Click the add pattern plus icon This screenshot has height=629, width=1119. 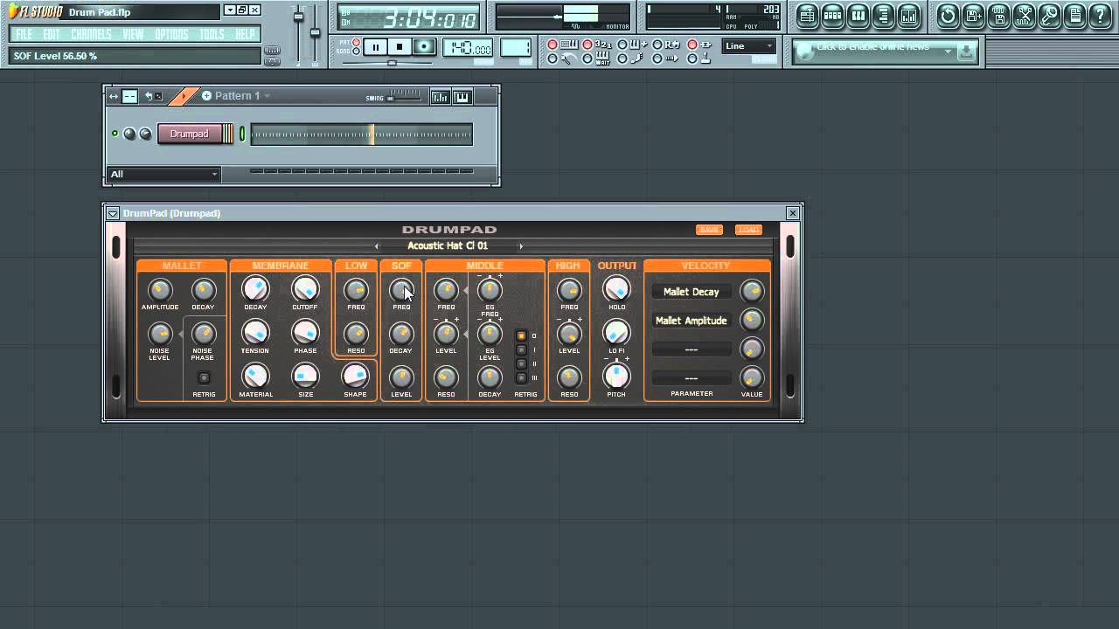click(206, 96)
